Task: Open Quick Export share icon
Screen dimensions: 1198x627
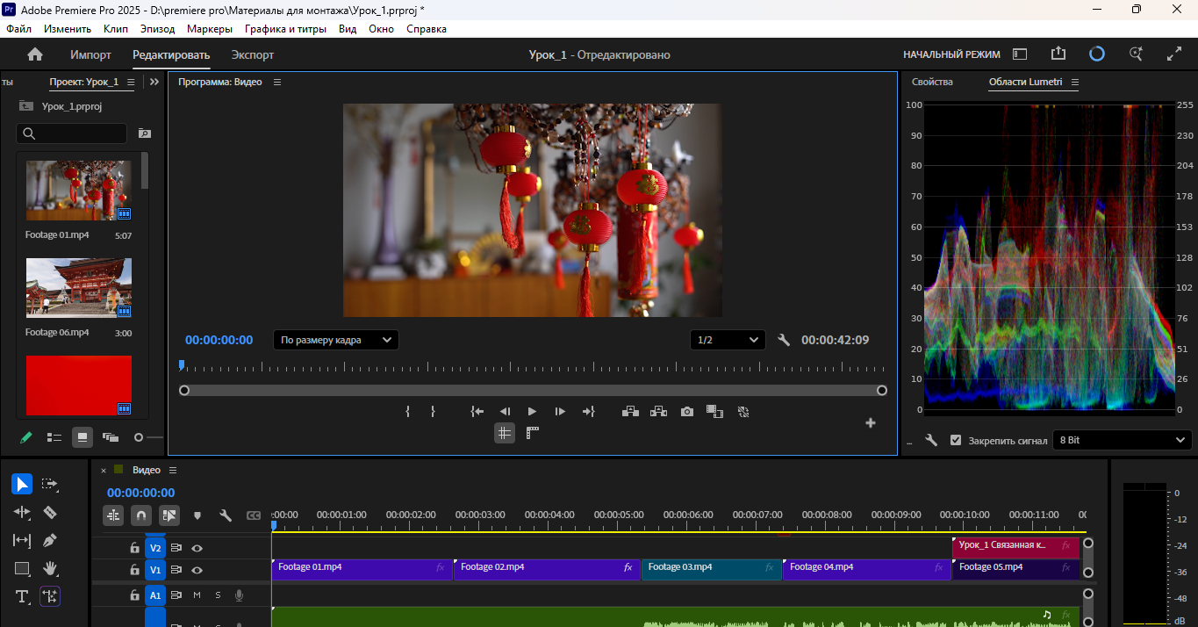Action: (1058, 54)
